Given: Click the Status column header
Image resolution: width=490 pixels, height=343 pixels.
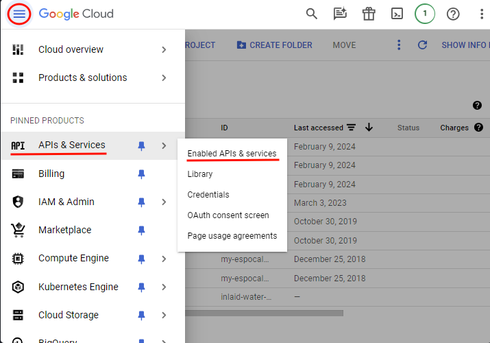Looking at the screenshot, I should point(408,128).
